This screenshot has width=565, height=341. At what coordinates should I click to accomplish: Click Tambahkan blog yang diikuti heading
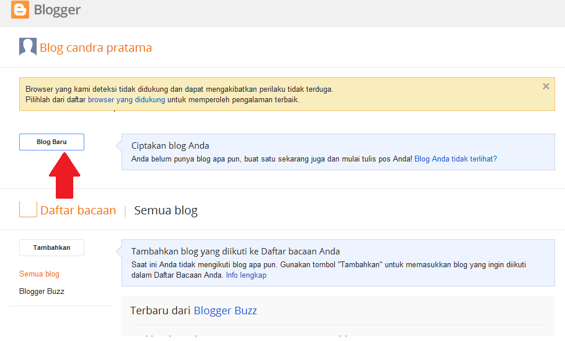coord(235,252)
